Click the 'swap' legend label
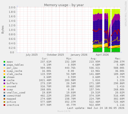 (10, 90)
